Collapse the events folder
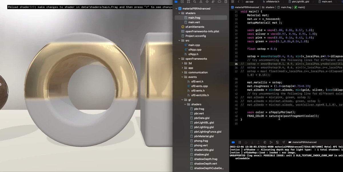This screenshot has width=343, height=172. click(183, 77)
